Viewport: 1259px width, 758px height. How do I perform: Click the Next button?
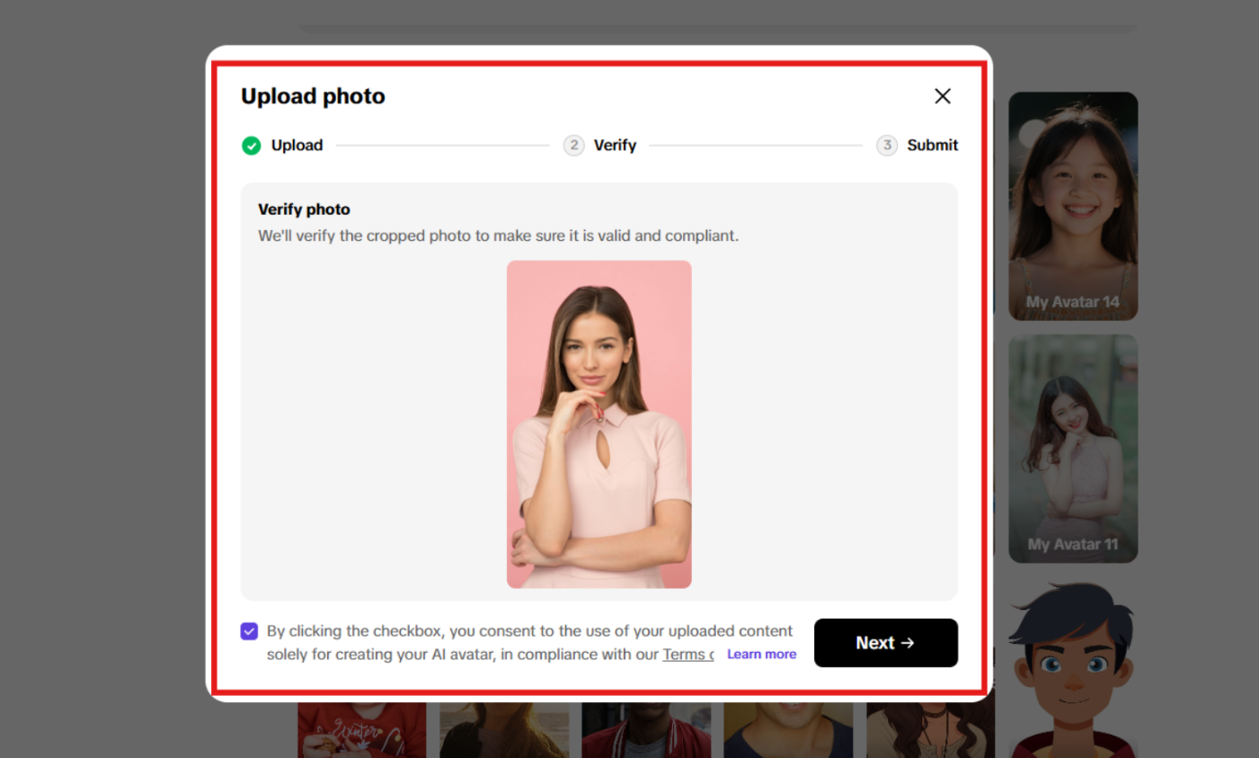[885, 643]
